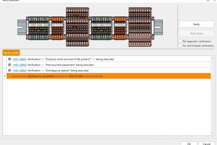This screenshot has height=145, width=217.
Task: Enable No end bracket verification checkbox
Action: click(180, 46)
